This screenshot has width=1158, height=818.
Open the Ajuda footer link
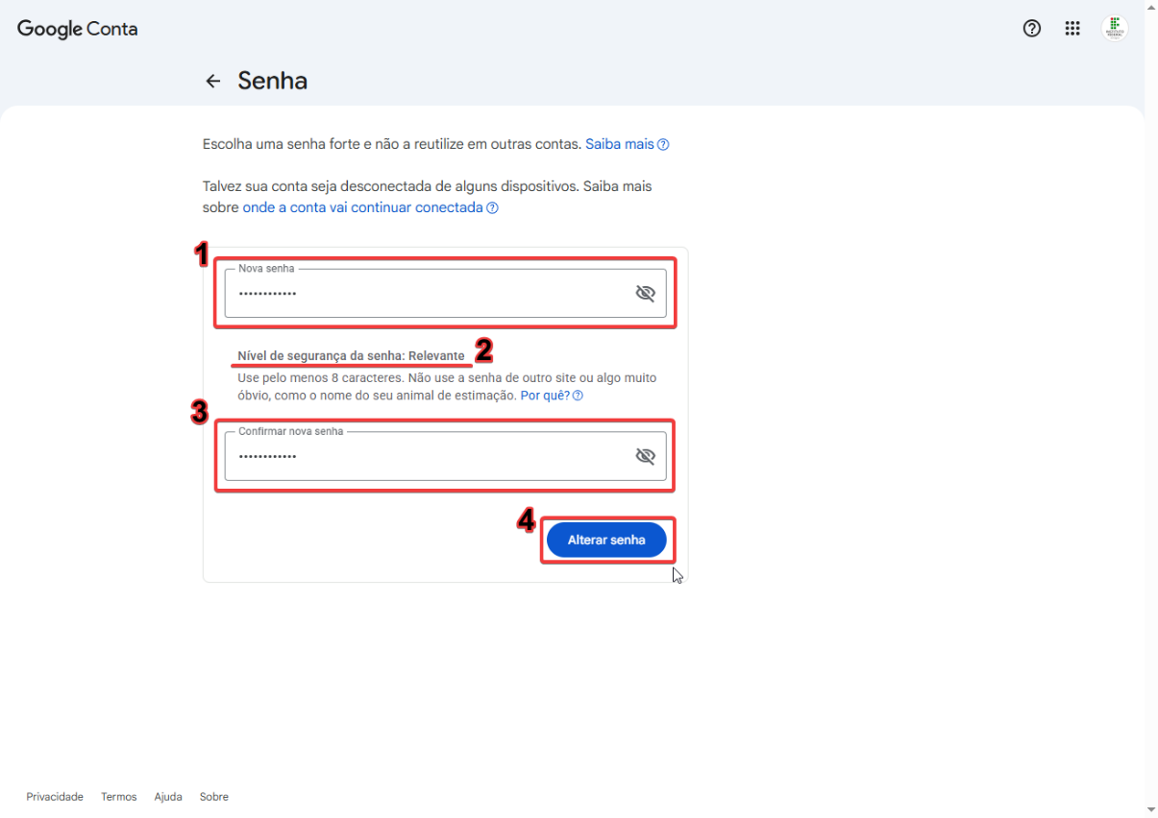pyautogui.click(x=168, y=797)
